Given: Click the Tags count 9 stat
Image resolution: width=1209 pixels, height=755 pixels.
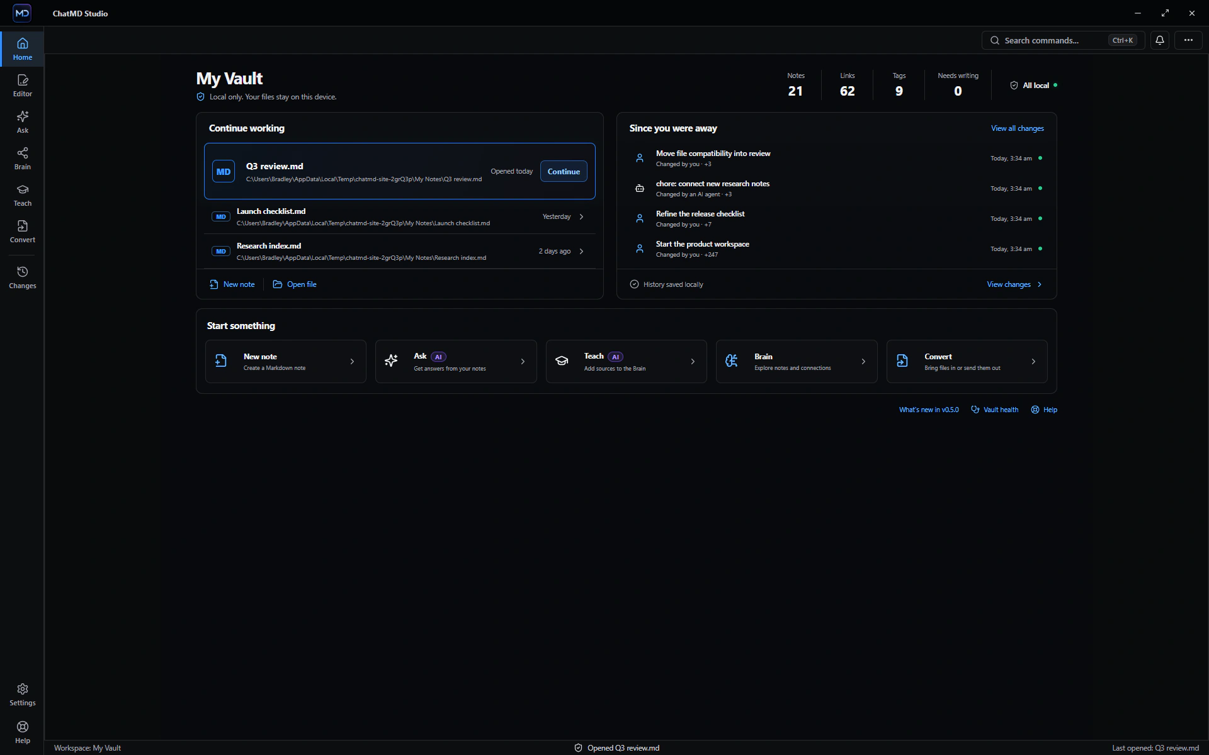Looking at the screenshot, I should coord(899,84).
